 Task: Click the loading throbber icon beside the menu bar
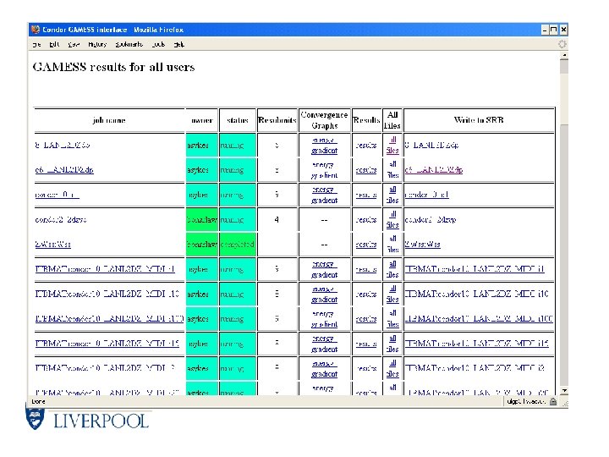point(562,44)
